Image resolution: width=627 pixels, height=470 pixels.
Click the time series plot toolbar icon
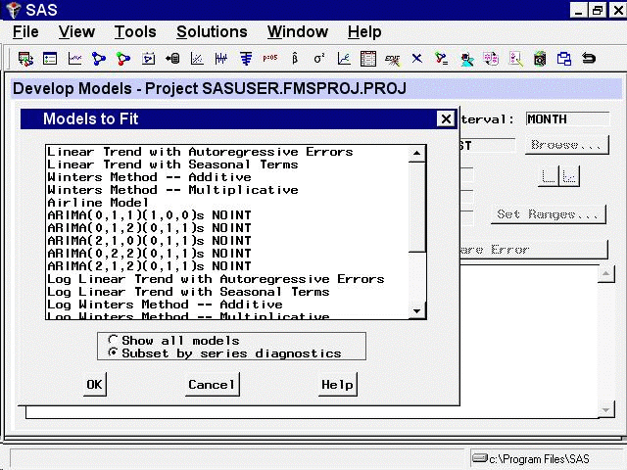pyautogui.click(x=74, y=59)
